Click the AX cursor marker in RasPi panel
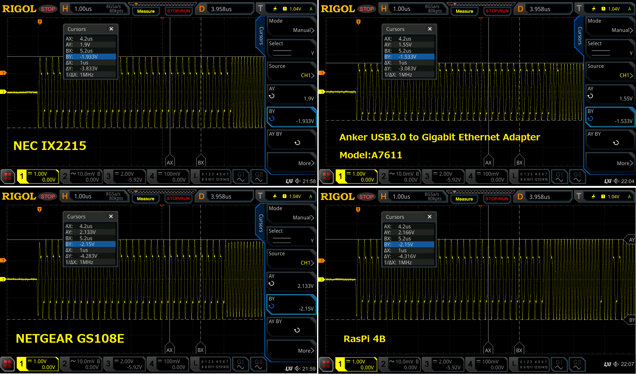636x374 pixels. [488, 349]
